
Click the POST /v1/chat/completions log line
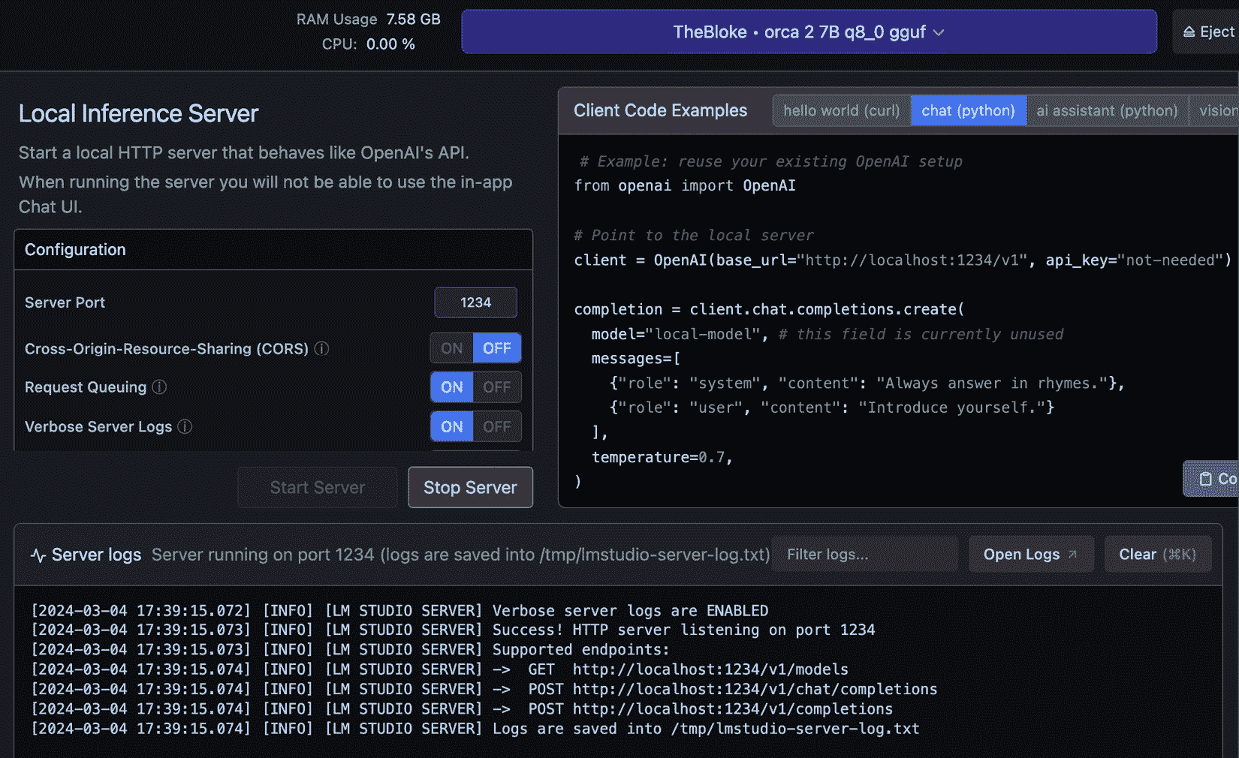pos(484,689)
